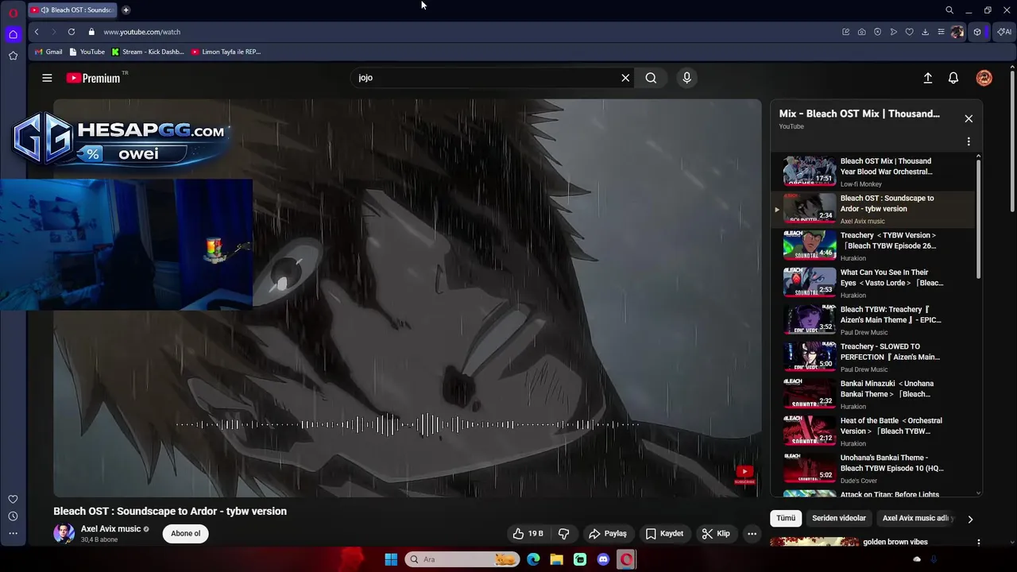The image size is (1017, 572).
Task: Close the Bleach OST Mix playlist panel
Action: pos(969,118)
